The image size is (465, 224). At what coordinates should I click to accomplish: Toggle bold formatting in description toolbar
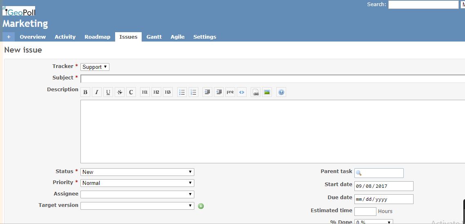pos(85,92)
